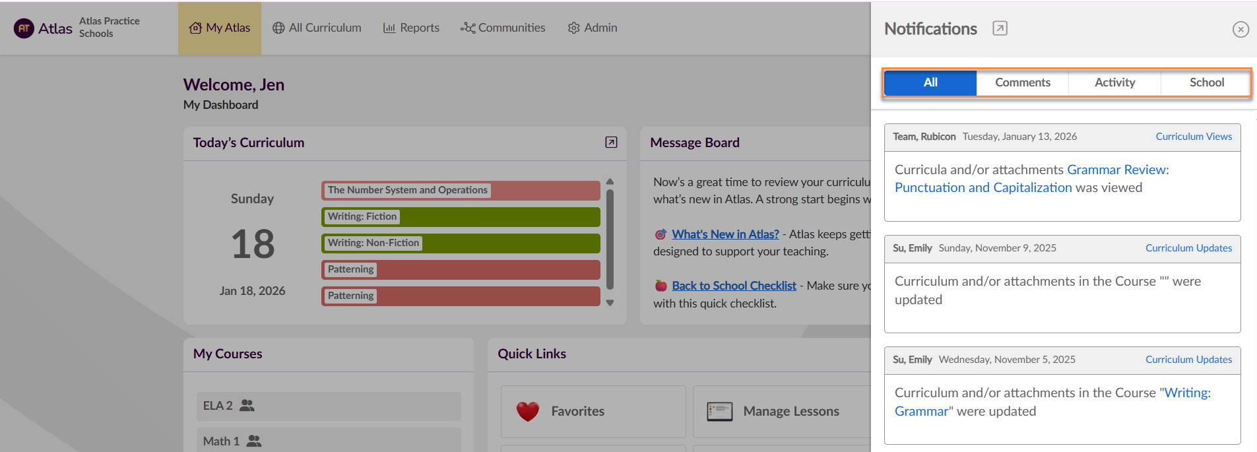This screenshot has height=452, width=1257.
Task: Click the Manage Lessons icon
Action: (x=719, y=412)
